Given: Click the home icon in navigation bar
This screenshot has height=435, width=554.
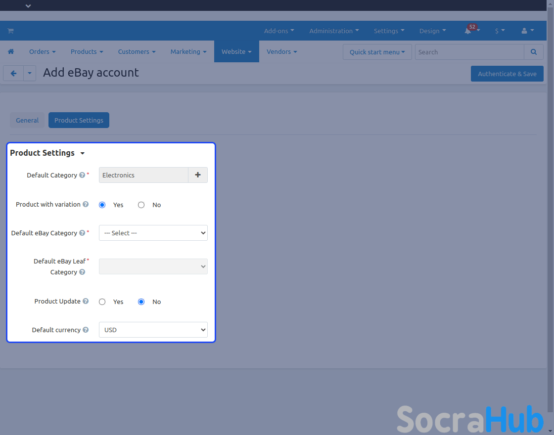Looking at the screenshot, I should (x=11, y=51).
